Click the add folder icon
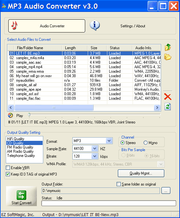This screenshot has width=180, height=218. (x=168, y=57)
